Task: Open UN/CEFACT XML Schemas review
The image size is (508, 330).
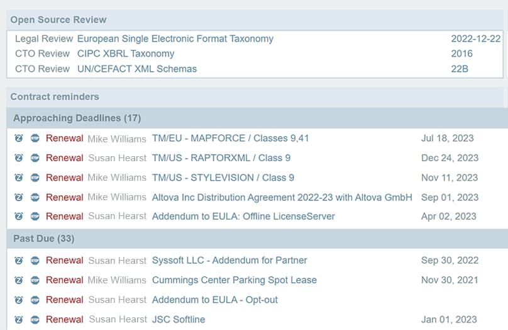Action: point(137,69)
